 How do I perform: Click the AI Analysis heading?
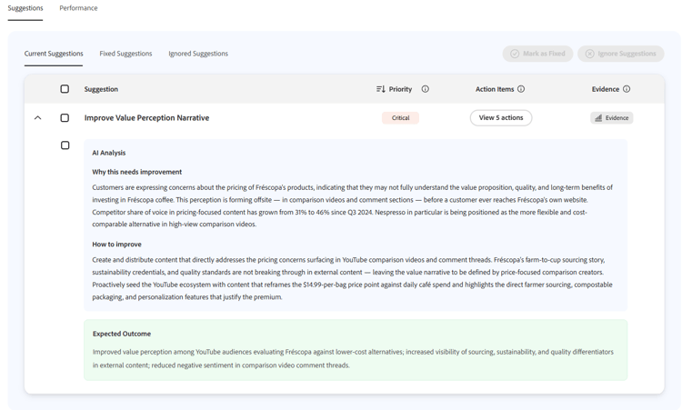tap(109, 153)
